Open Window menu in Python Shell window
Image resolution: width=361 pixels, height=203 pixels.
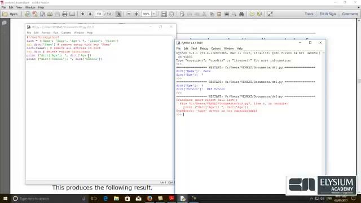228,48
